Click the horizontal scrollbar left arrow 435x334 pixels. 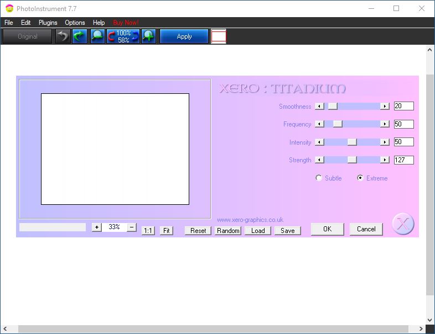pos(5,328)
